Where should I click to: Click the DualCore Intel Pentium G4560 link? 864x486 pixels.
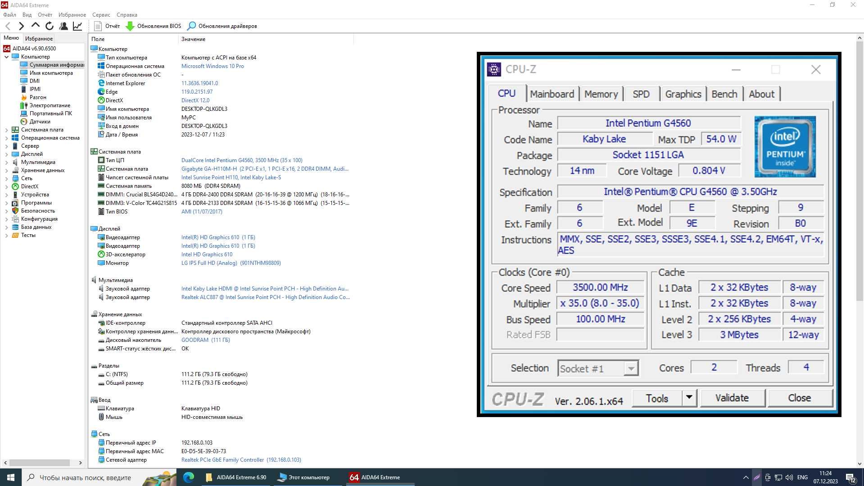[242, 160]
